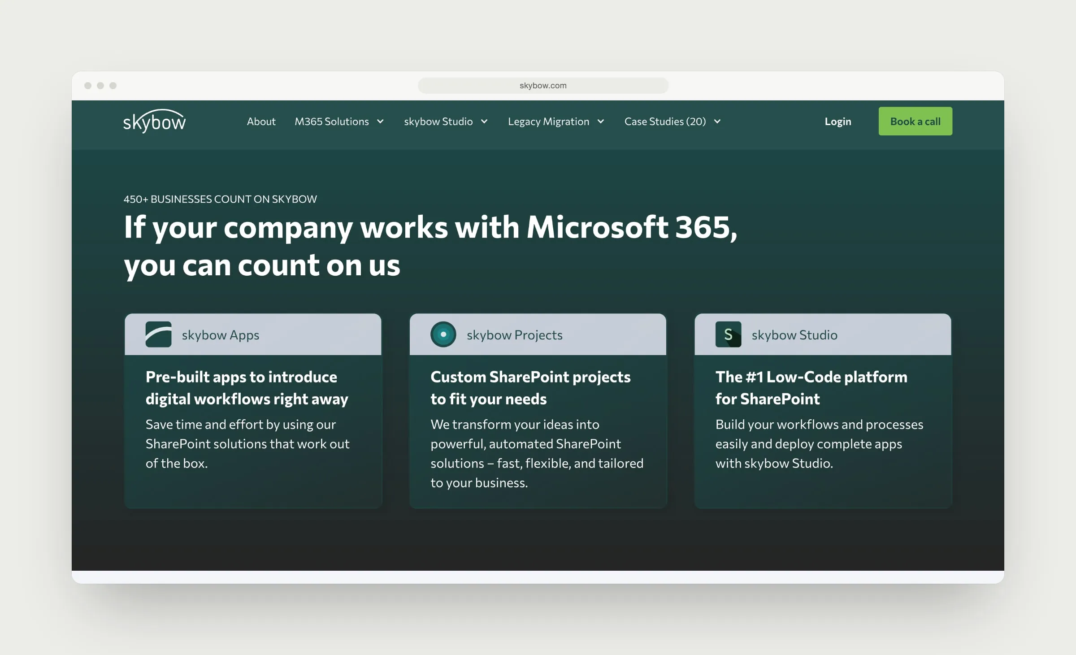Expand the Case Studies chevron

point(717,121)
